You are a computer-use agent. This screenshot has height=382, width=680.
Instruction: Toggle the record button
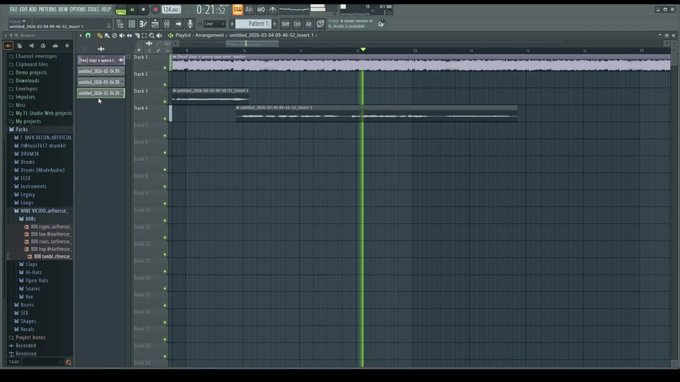click(x=156, y=10)
